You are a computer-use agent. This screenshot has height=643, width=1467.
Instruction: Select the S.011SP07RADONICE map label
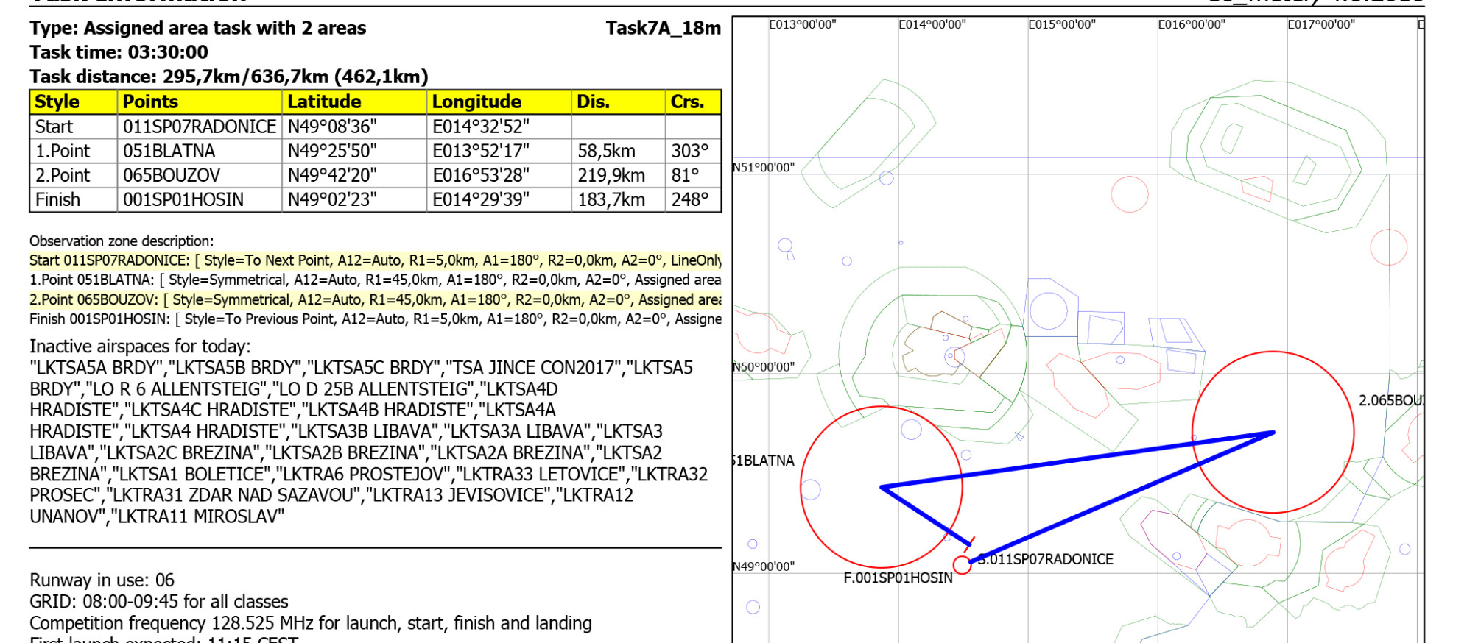[x=1046, y=560]
